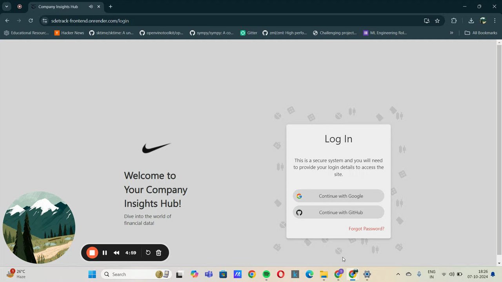Open Microsoft Edge from taskbar
The width and height of the screenshot is (502, 282).
pyautogui.click(x=309, y=274)
